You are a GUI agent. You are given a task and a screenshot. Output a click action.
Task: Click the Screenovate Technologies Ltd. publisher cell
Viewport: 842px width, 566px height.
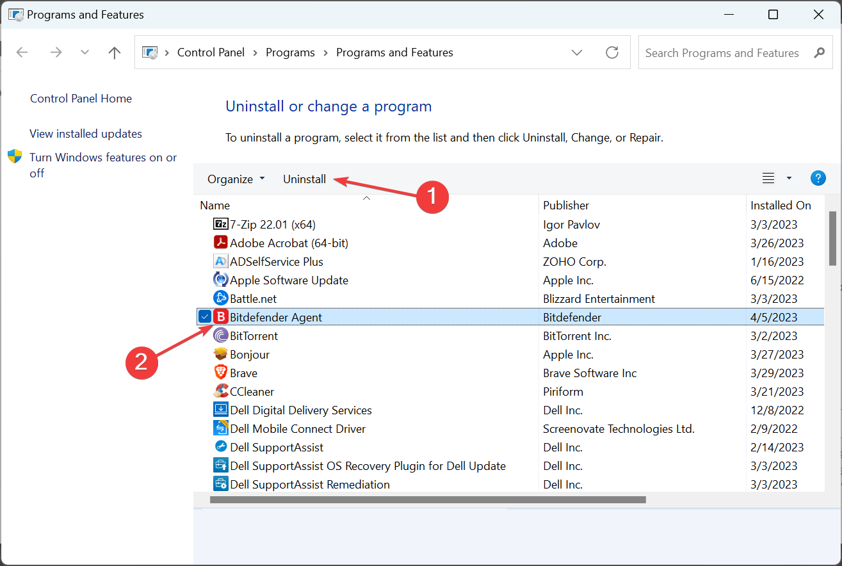coord(619,428)
